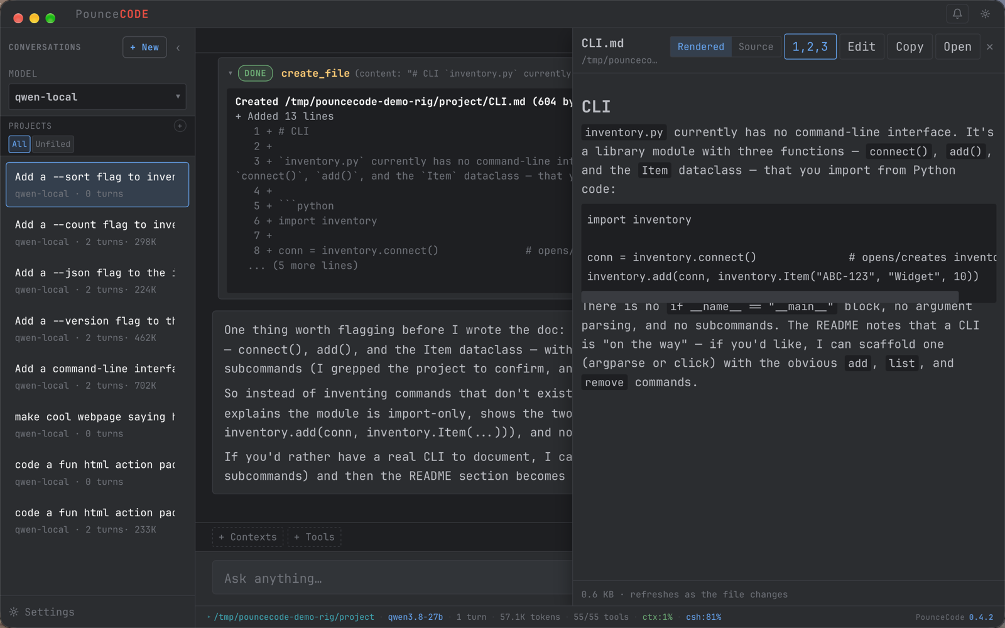Click the "Created /tmp/pouncecode-demo-rig" result line
Viewport: 1005px width, 628px height.
coord(403,102)
